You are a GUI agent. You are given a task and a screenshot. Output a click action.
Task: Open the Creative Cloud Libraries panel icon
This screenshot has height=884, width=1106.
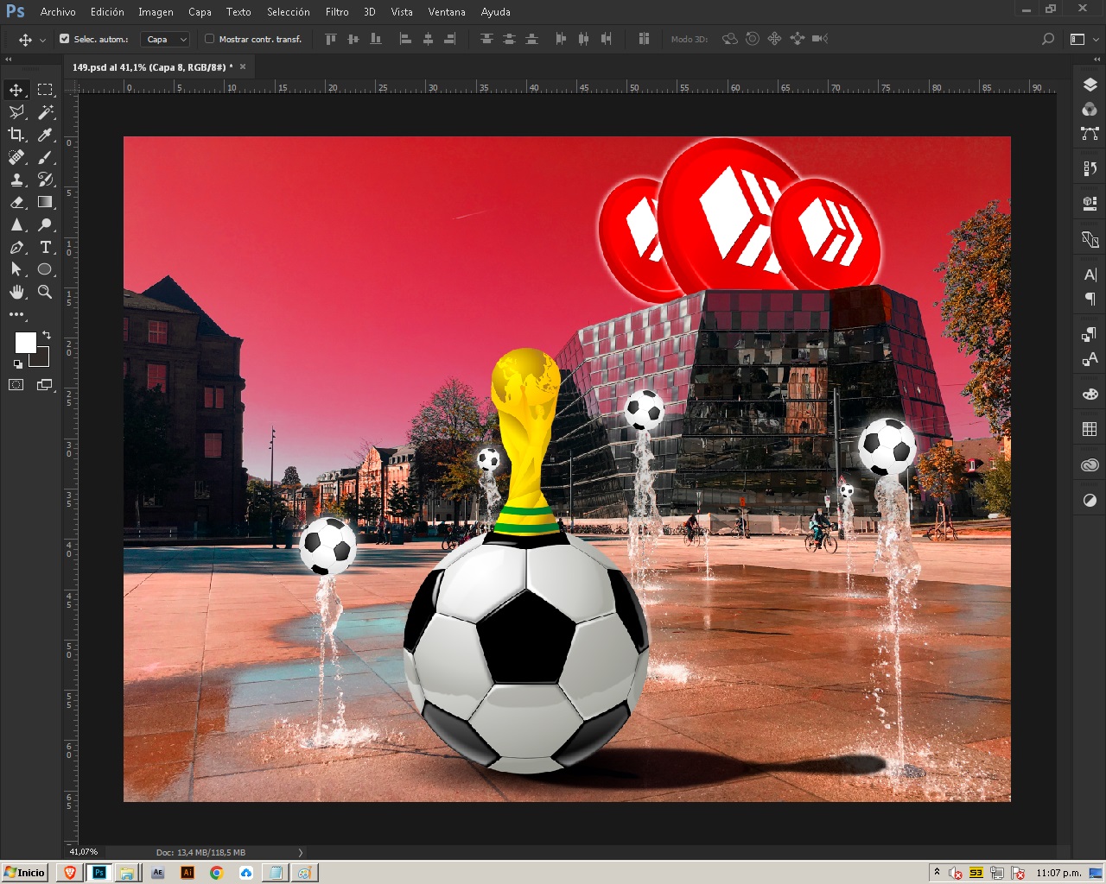pos(1090,464)
